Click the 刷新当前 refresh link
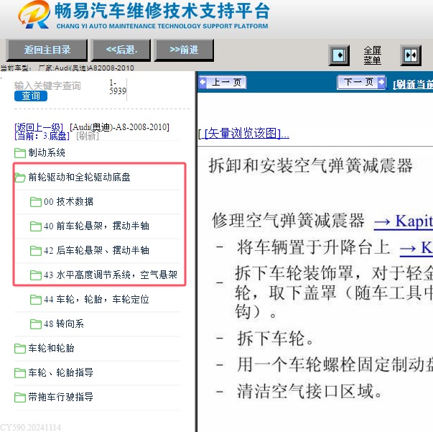 [x=413, y=84]
